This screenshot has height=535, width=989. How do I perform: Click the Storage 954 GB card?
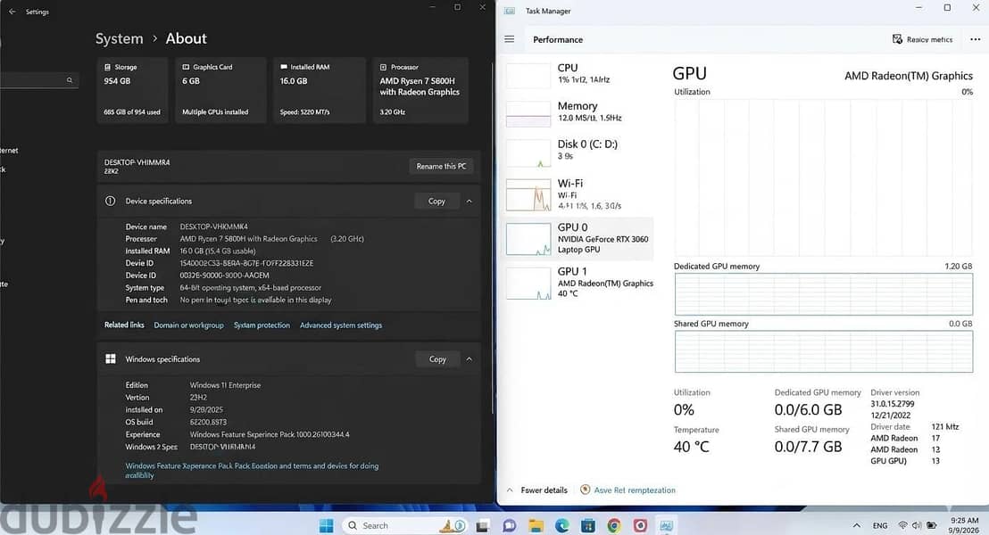click(132, 89)
